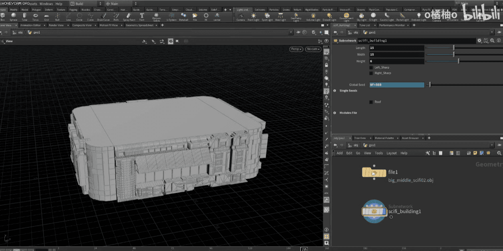This screenshot has width=503, height=251.
Task: Click geo1 in the scene view path
Action: pyautogui.click(x=37, y=32)
